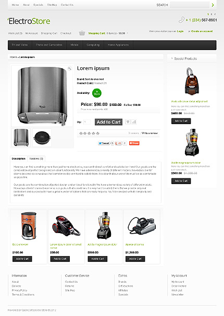Zoom the product image with magnifier icon

pyautogui.click(x=69, y=68)
